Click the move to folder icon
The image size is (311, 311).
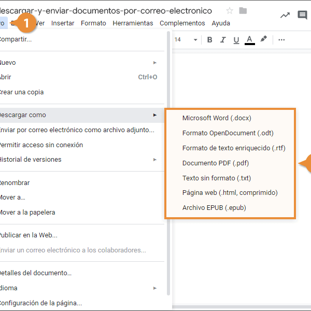pos(243,11)
